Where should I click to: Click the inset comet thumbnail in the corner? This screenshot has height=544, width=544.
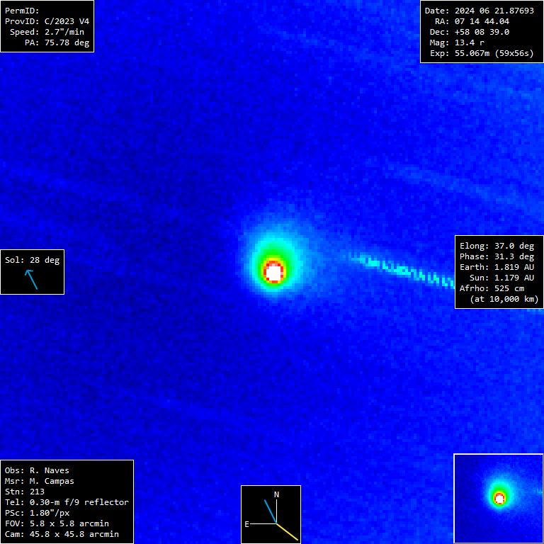coord(499,499)
